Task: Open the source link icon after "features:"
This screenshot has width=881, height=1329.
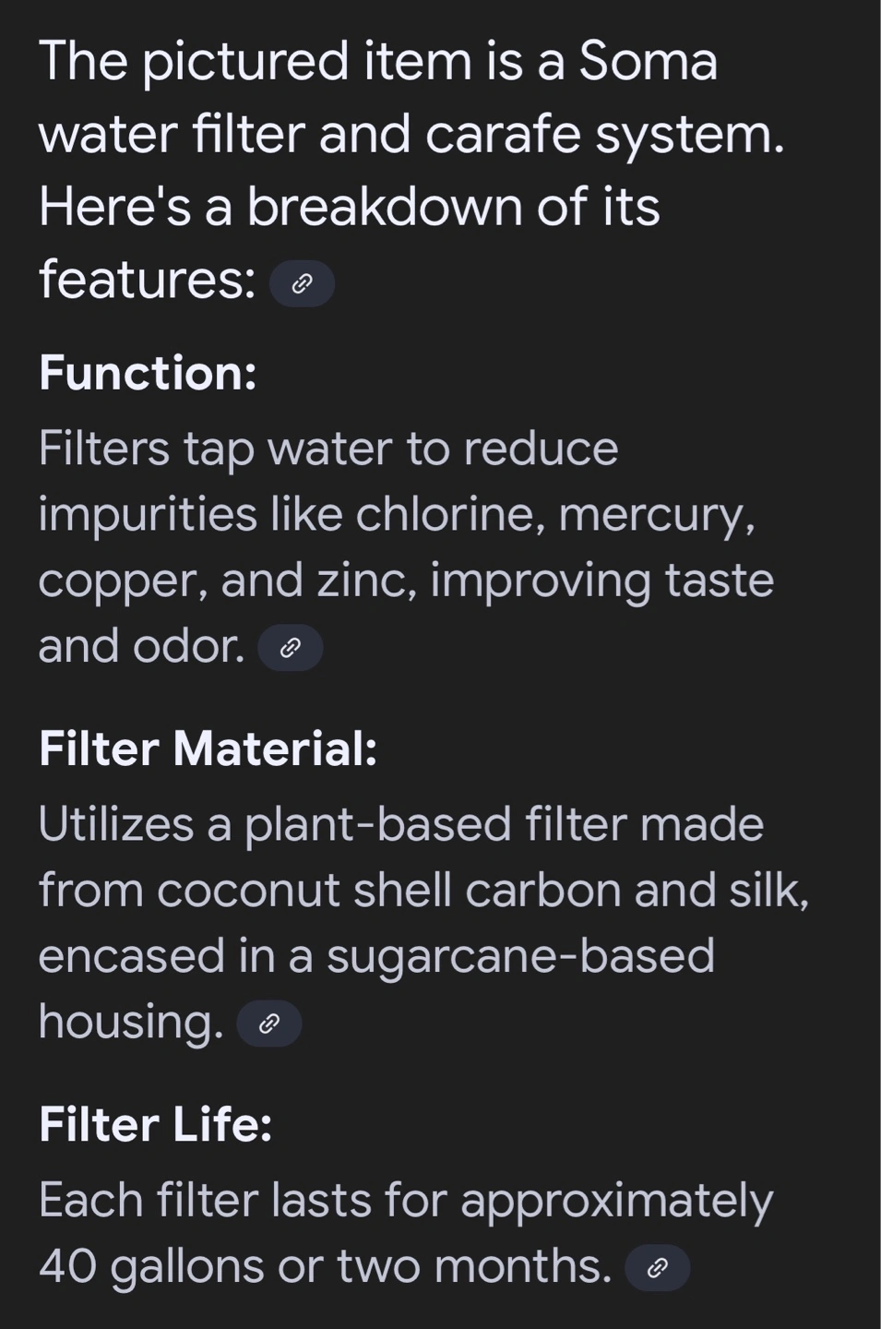Action: coord(302,283)
